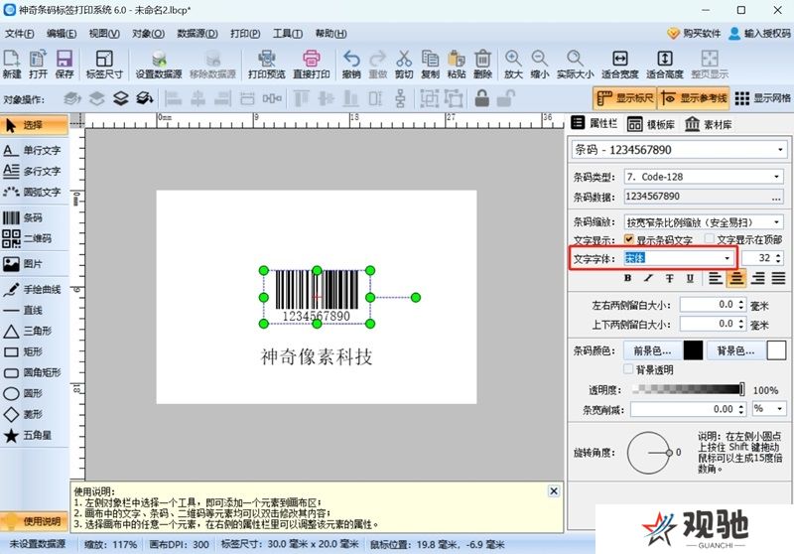Open 文件(F) menu
This screenshot has width=794, height=554.
point(19,34)
